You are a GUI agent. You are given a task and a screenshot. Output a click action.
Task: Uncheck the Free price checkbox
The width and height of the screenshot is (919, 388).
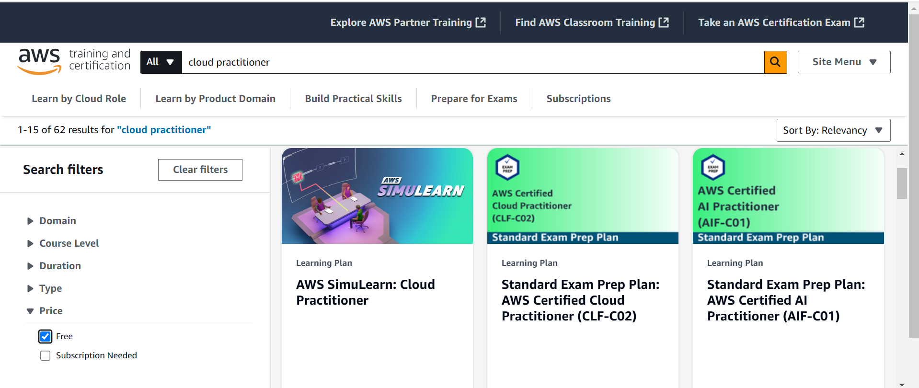click(x=46, y=336)
